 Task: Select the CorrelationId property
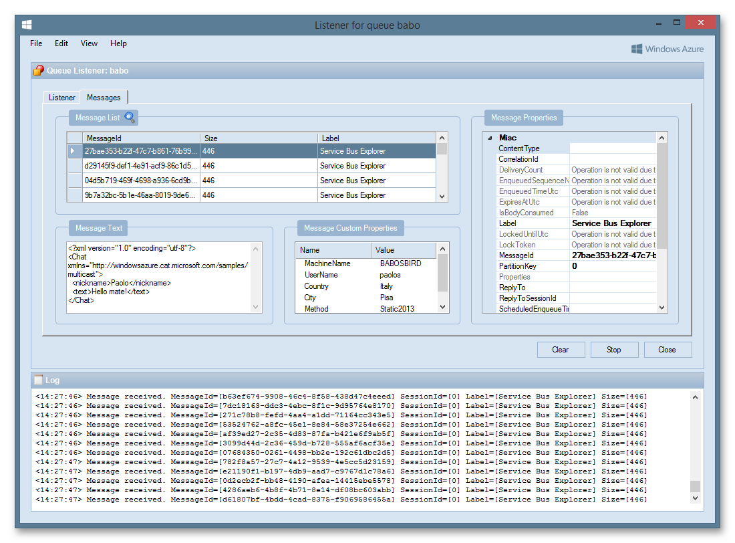577,159
